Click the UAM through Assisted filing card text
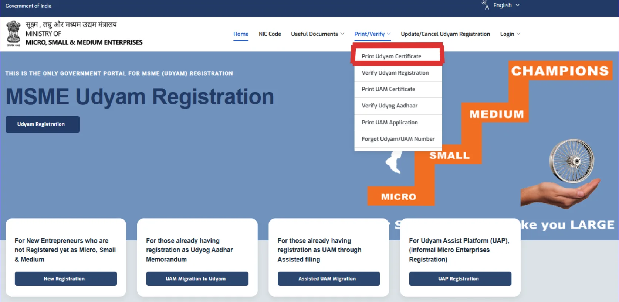Viewport: 619px width, 302px height. tap(319, 250)
